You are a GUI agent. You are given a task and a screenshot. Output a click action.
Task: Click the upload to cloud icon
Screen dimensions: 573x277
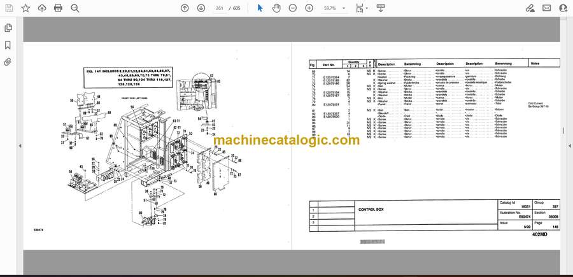[42, 8]
